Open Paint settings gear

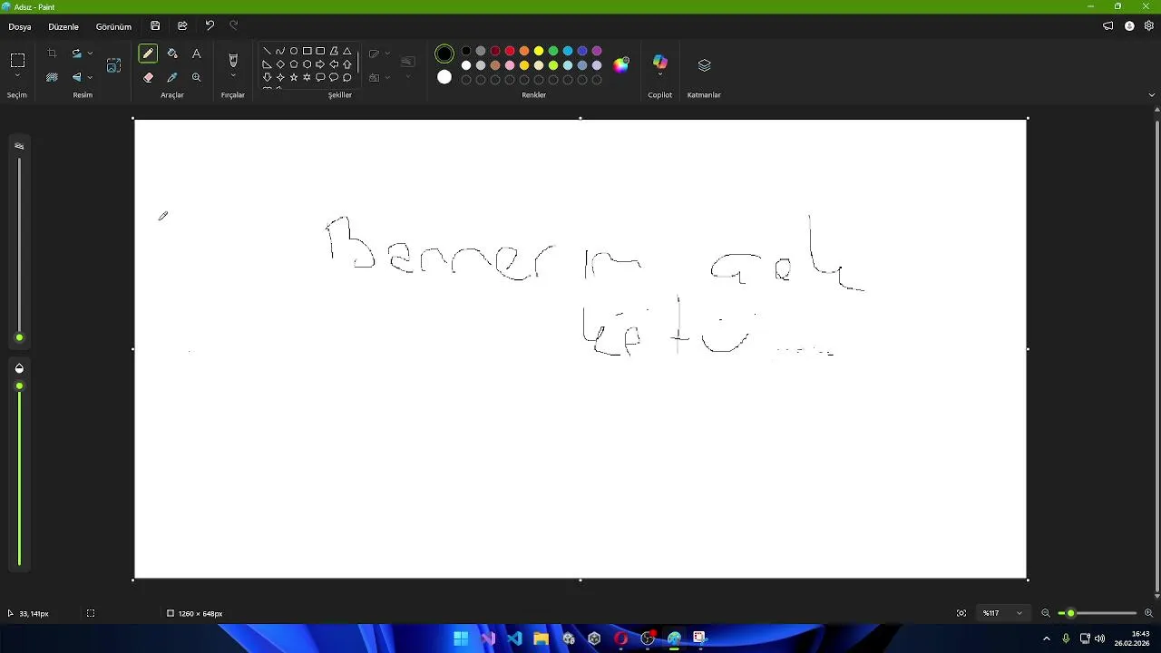click(x=1148, y=26)
